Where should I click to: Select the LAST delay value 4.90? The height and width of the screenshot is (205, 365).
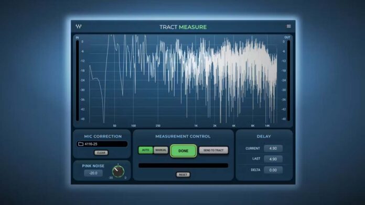273,159
